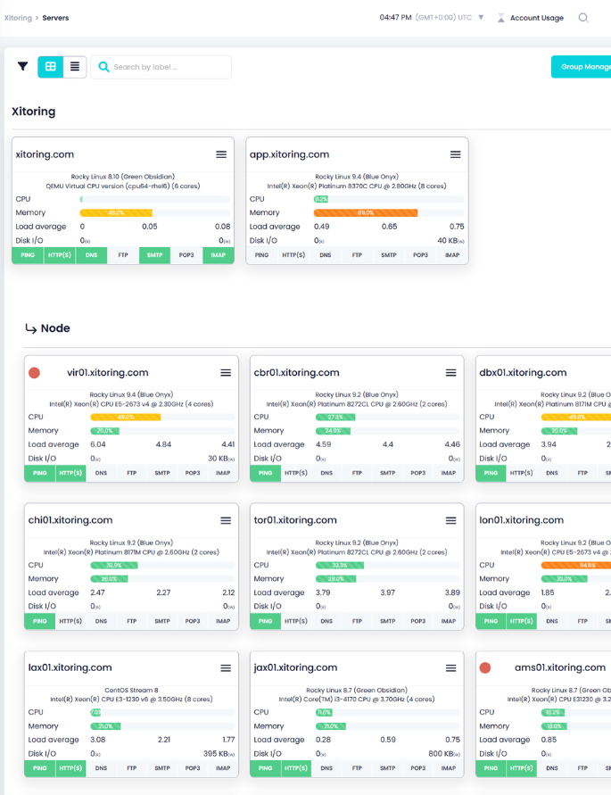This screenshot has height=795, width=611.
Task: Select POP3 tab on xitoring.com card
Action: tap(186, 255)
